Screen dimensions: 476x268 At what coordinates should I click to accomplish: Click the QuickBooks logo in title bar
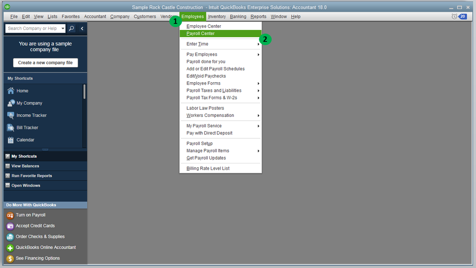7,7
